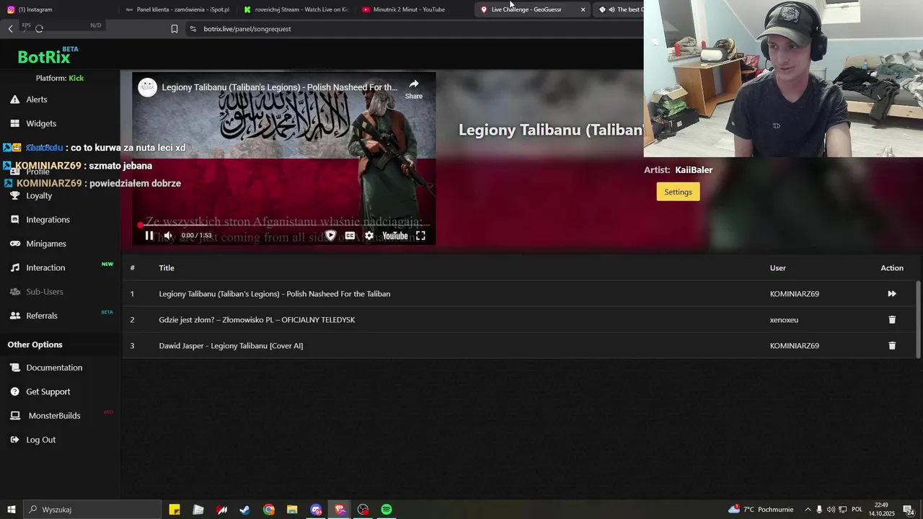Open the weather widget 7°C Pochmurnie
The height and width of the screenshot is (519, 923).
[761, 510]
